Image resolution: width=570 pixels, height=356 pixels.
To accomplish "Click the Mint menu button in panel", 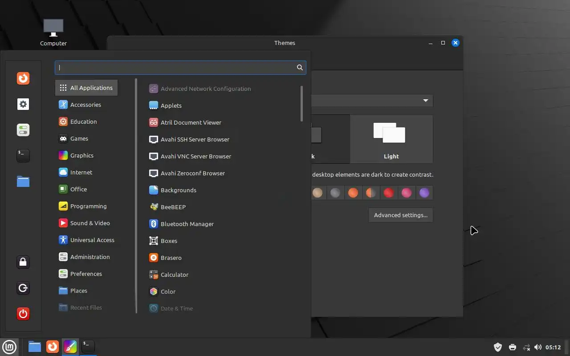I will [x=9, y=347].
